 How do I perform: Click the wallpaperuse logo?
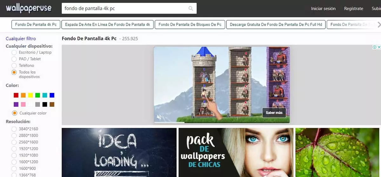click(29, 9)
